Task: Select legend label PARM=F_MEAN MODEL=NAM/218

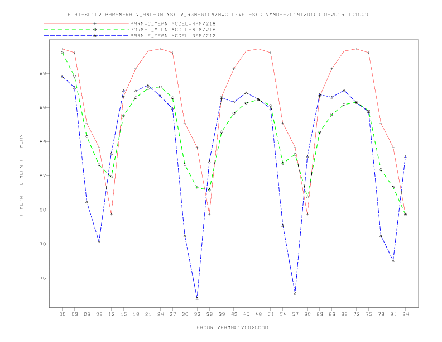Action: [173, 30]
